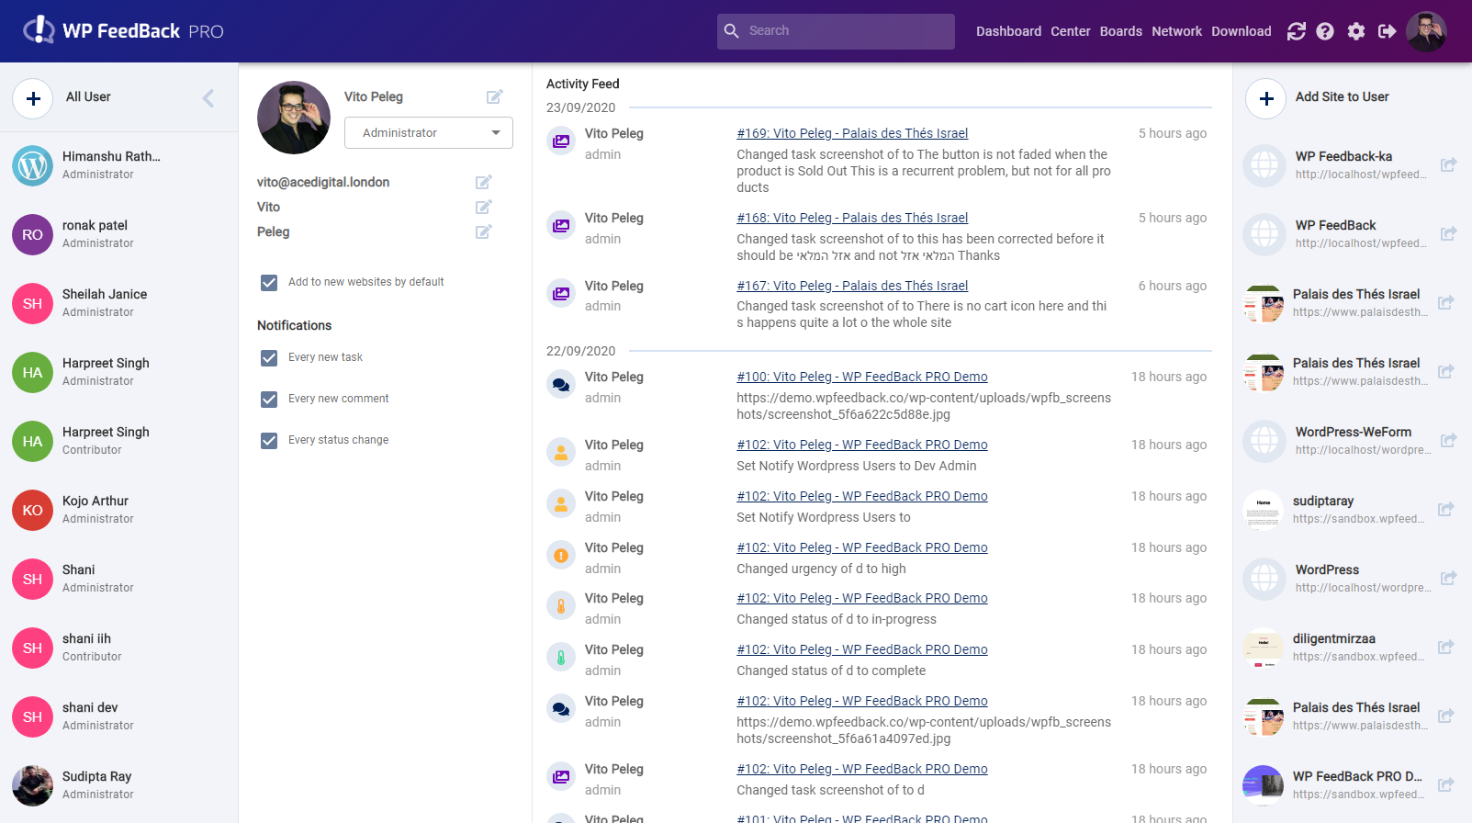Disable Every status change notification checkbox

(x=269, y=440)
